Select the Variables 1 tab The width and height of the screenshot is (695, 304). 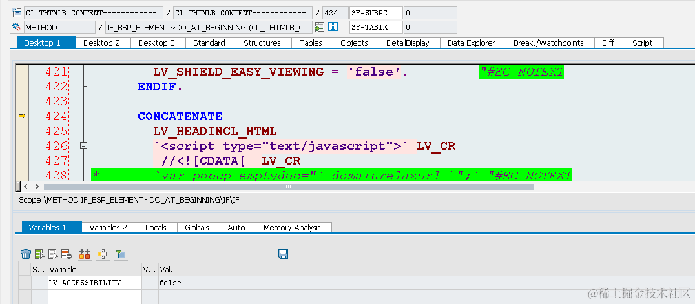pyautogui.click(x=52, y=227)
